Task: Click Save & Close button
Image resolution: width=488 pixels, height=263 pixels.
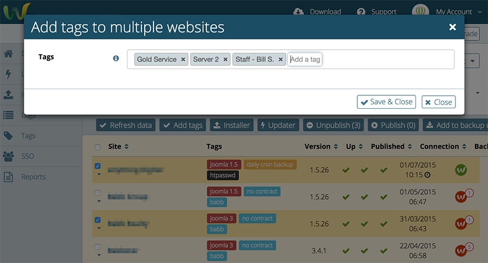Action: coord(386,102)
